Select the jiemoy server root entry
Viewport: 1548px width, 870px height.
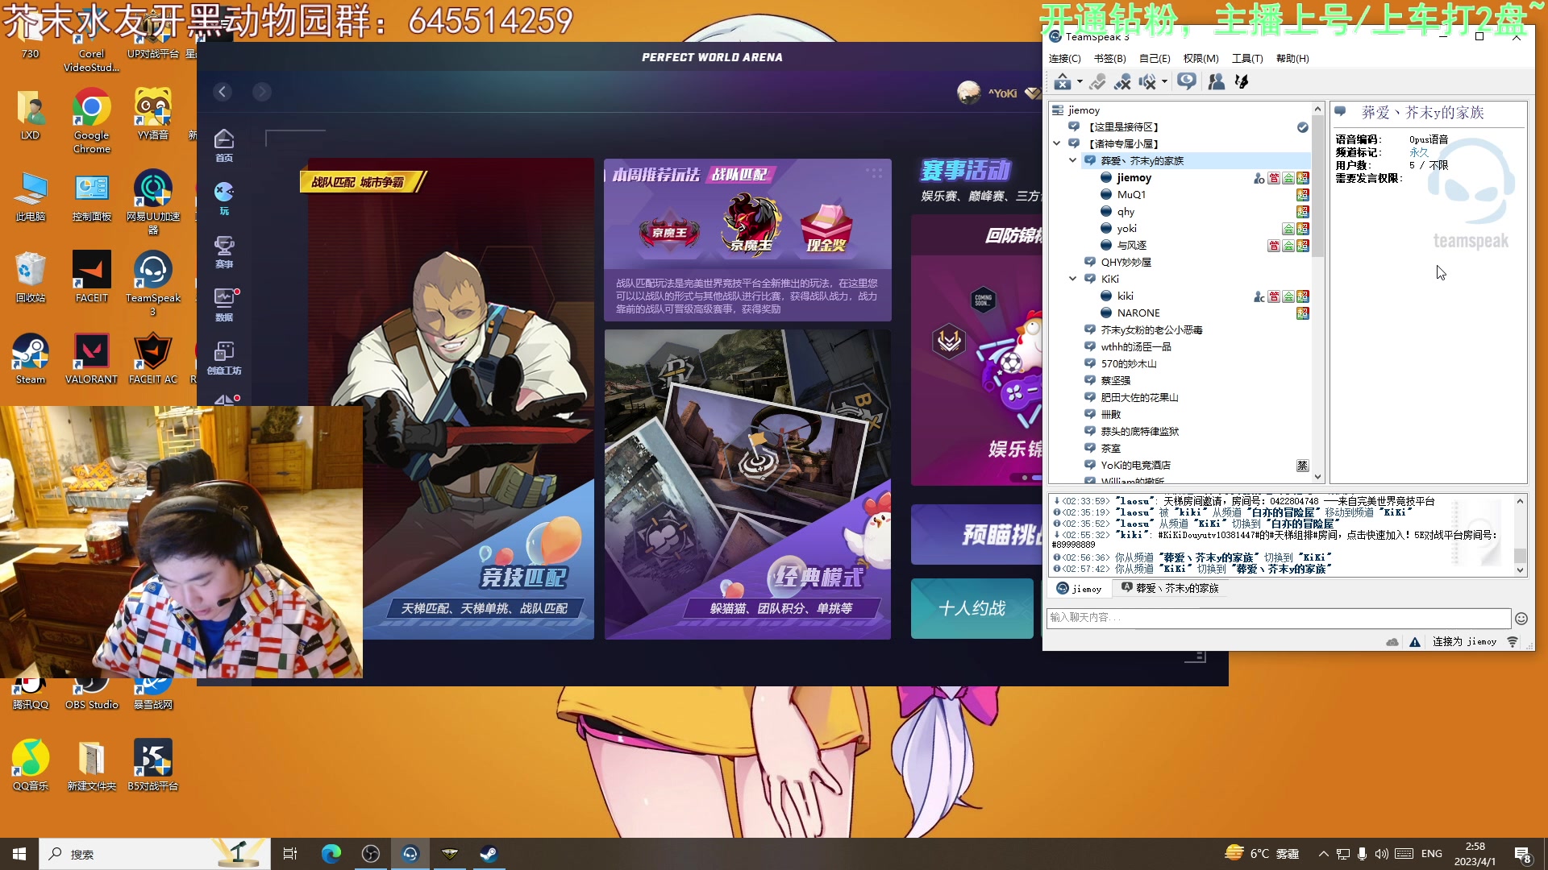(1084, 110)
